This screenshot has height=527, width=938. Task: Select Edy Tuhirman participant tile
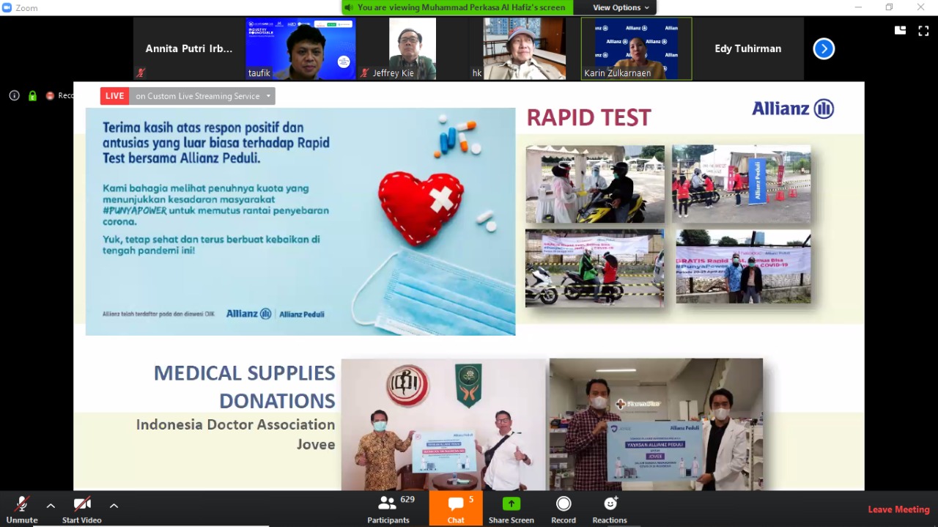pyautogui.click(x=748, y=49)
